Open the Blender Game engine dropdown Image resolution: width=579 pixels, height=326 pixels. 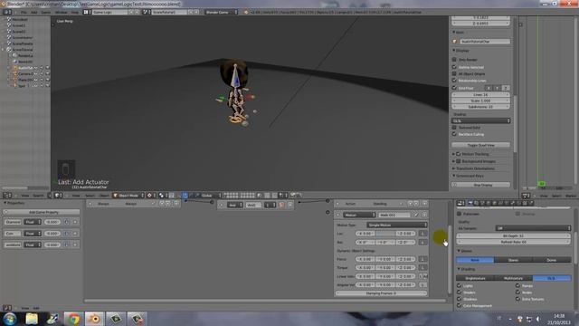[222, 12]
